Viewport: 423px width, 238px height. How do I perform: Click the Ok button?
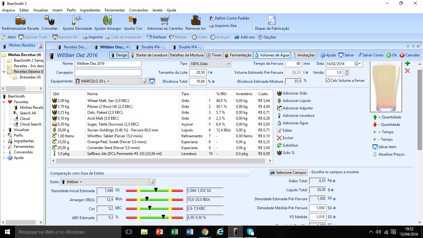pos(391,55)
